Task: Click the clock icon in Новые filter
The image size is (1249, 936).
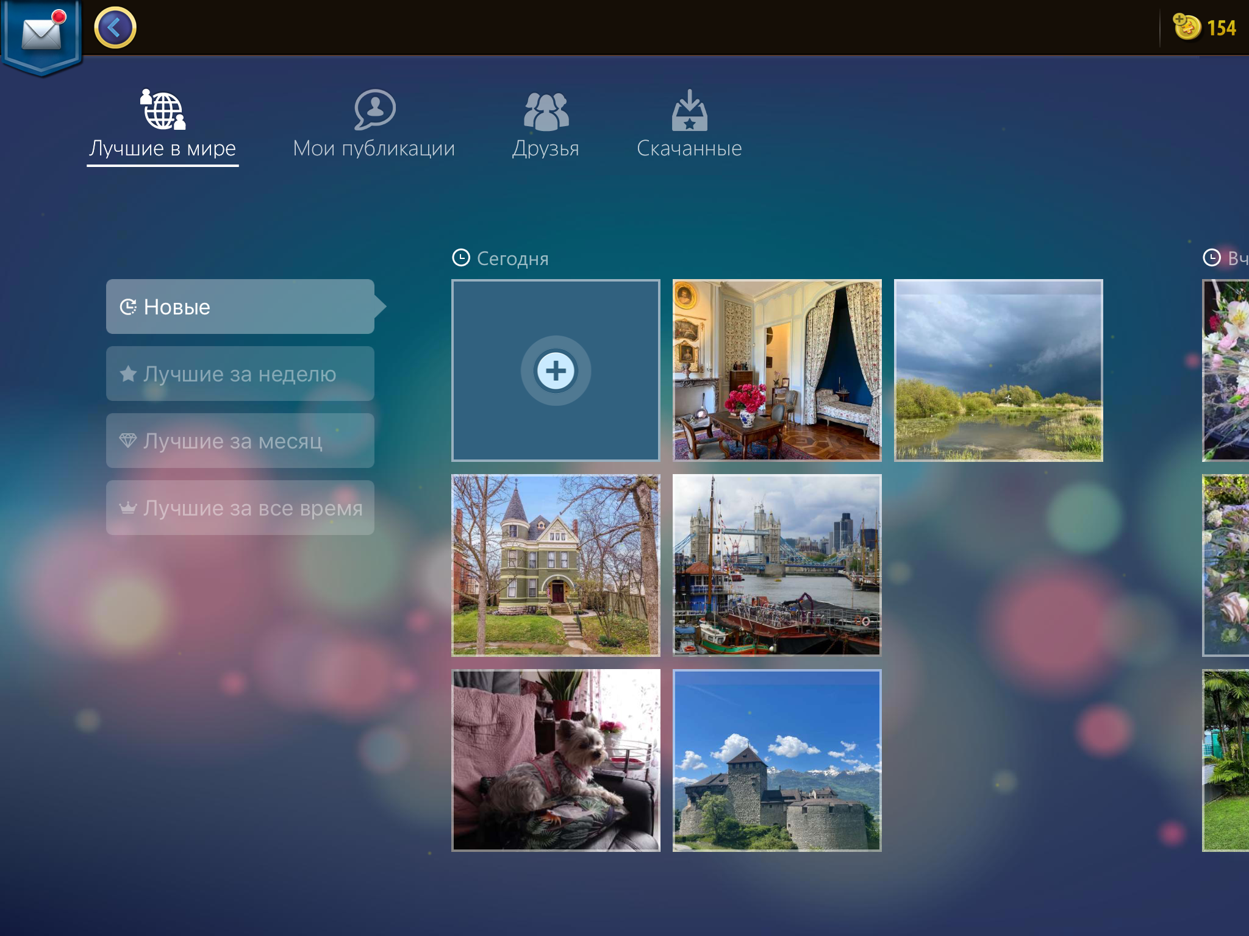Action: (128, 307)
